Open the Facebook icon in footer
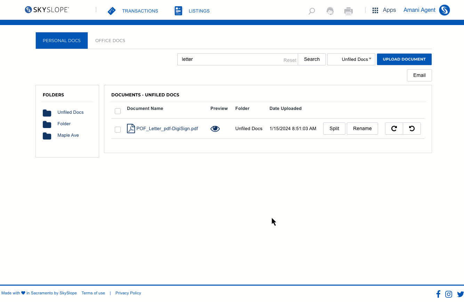This screenshot has height=302, width=464. click(438, 294)
